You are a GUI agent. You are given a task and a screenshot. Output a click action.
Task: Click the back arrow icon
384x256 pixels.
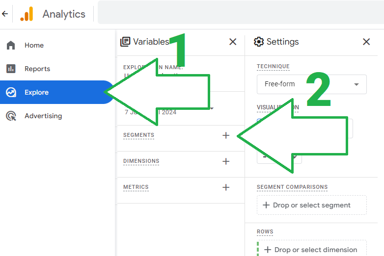[5, 14]
